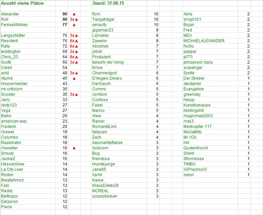Click the 3x arrow marker beside Roli
Image resolution: width=263 pixels, height=215 pixels.
pos(74,19)
